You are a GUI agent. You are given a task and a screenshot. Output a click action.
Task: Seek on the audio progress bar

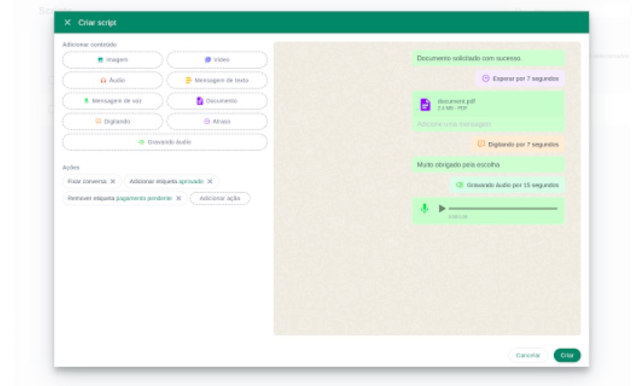(x=503, y=208)
